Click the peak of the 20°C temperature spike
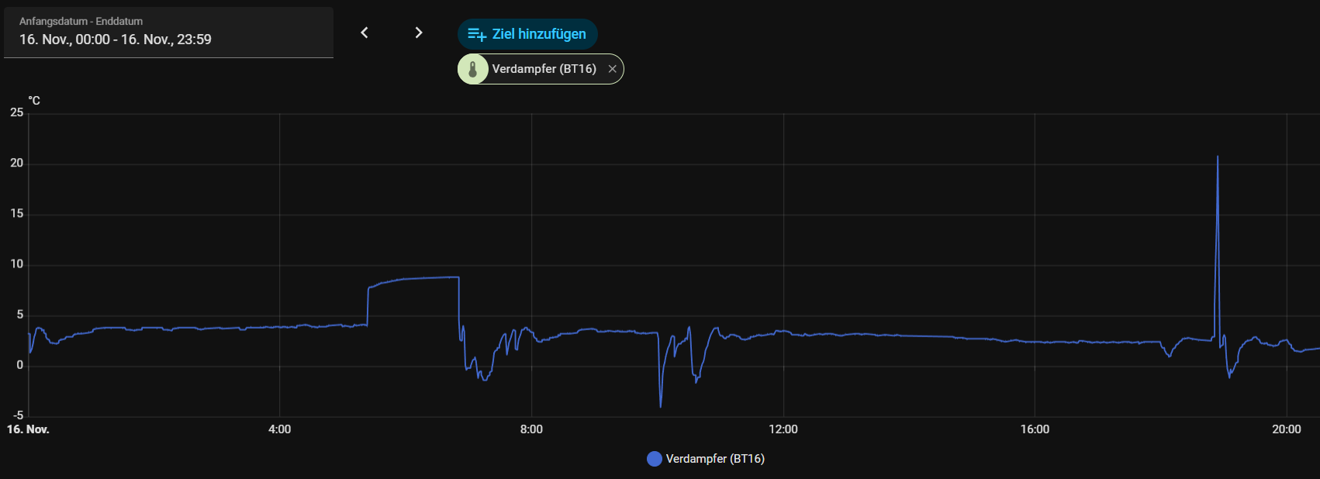This screenshot has height=479, width=1320. (1217, 158)
